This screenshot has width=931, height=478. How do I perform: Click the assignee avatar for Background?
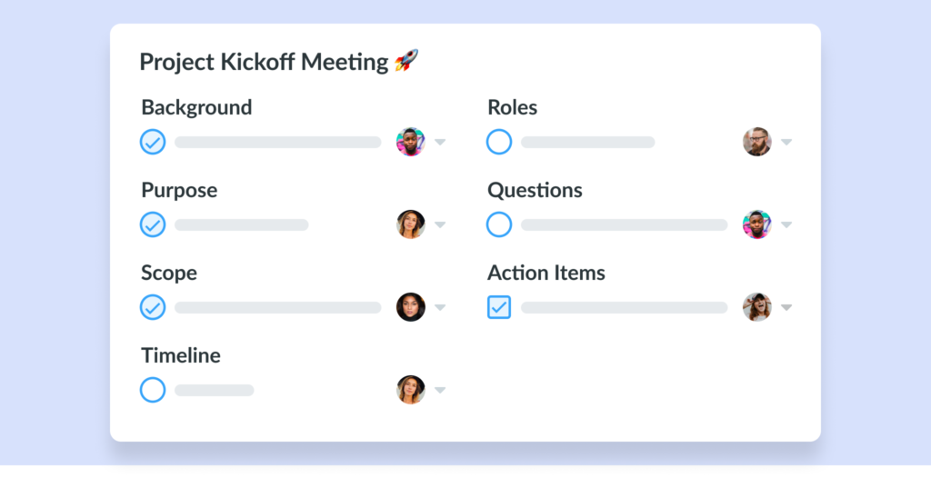pos(411,142)
